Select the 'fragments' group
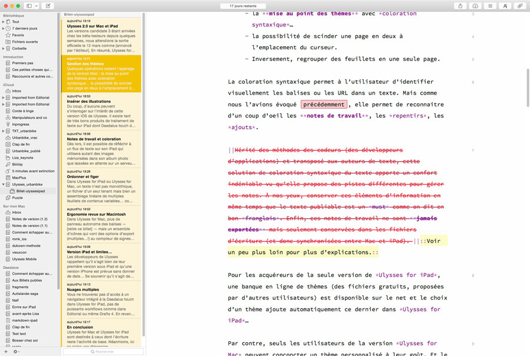 tap(20, 287)
